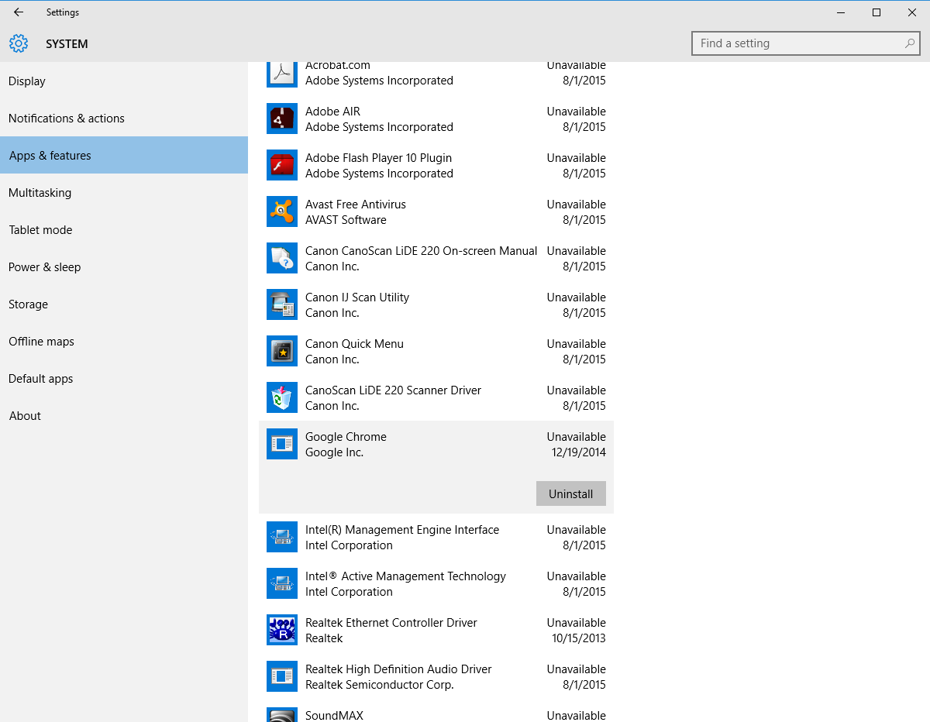Click the Canon Quick Menu icon

pyautogui.click(x=282, y=351)
